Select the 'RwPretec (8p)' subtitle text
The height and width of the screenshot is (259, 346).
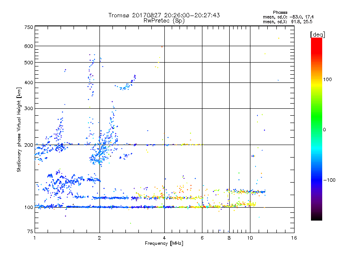pyautogui.click(x=164, y=21)
